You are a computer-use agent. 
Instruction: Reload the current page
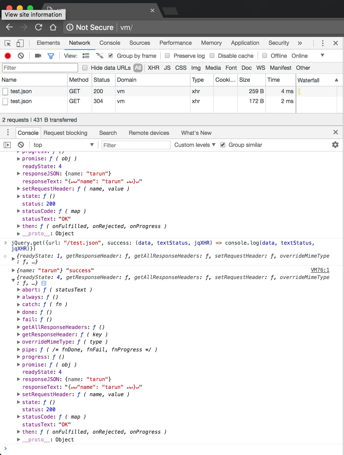(39, 27)
